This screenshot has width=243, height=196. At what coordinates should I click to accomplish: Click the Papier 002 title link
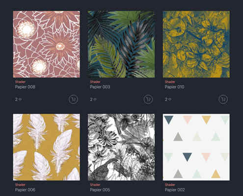pyautogui.click(x=175, y=190)
